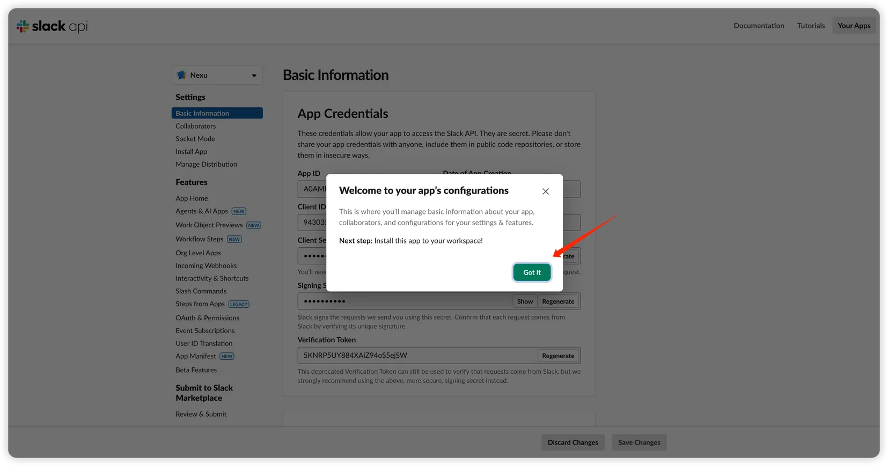Go to Event Subscriptions
Viewport: 888px width, 466px height.
[x=205, y=331]
